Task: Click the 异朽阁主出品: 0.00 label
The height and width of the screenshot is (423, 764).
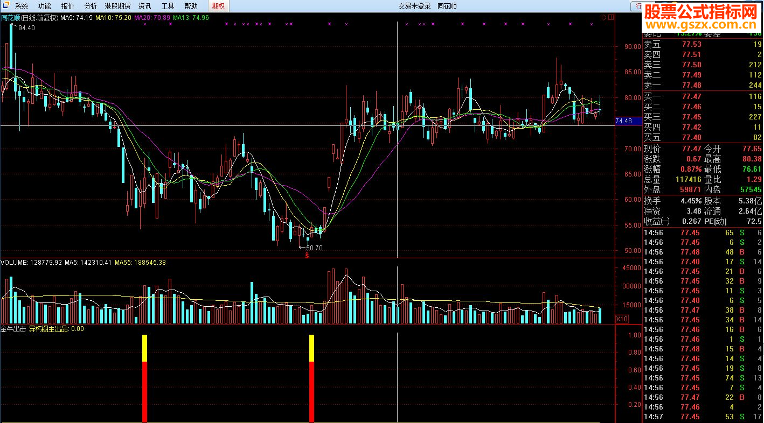Action: click(57, 328)
